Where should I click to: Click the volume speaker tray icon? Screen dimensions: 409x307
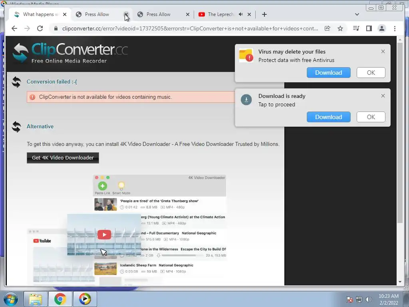368,299
